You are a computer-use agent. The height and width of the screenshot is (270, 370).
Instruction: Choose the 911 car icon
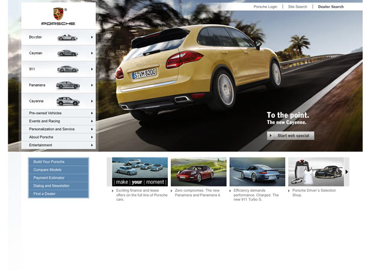pos(67,69)
